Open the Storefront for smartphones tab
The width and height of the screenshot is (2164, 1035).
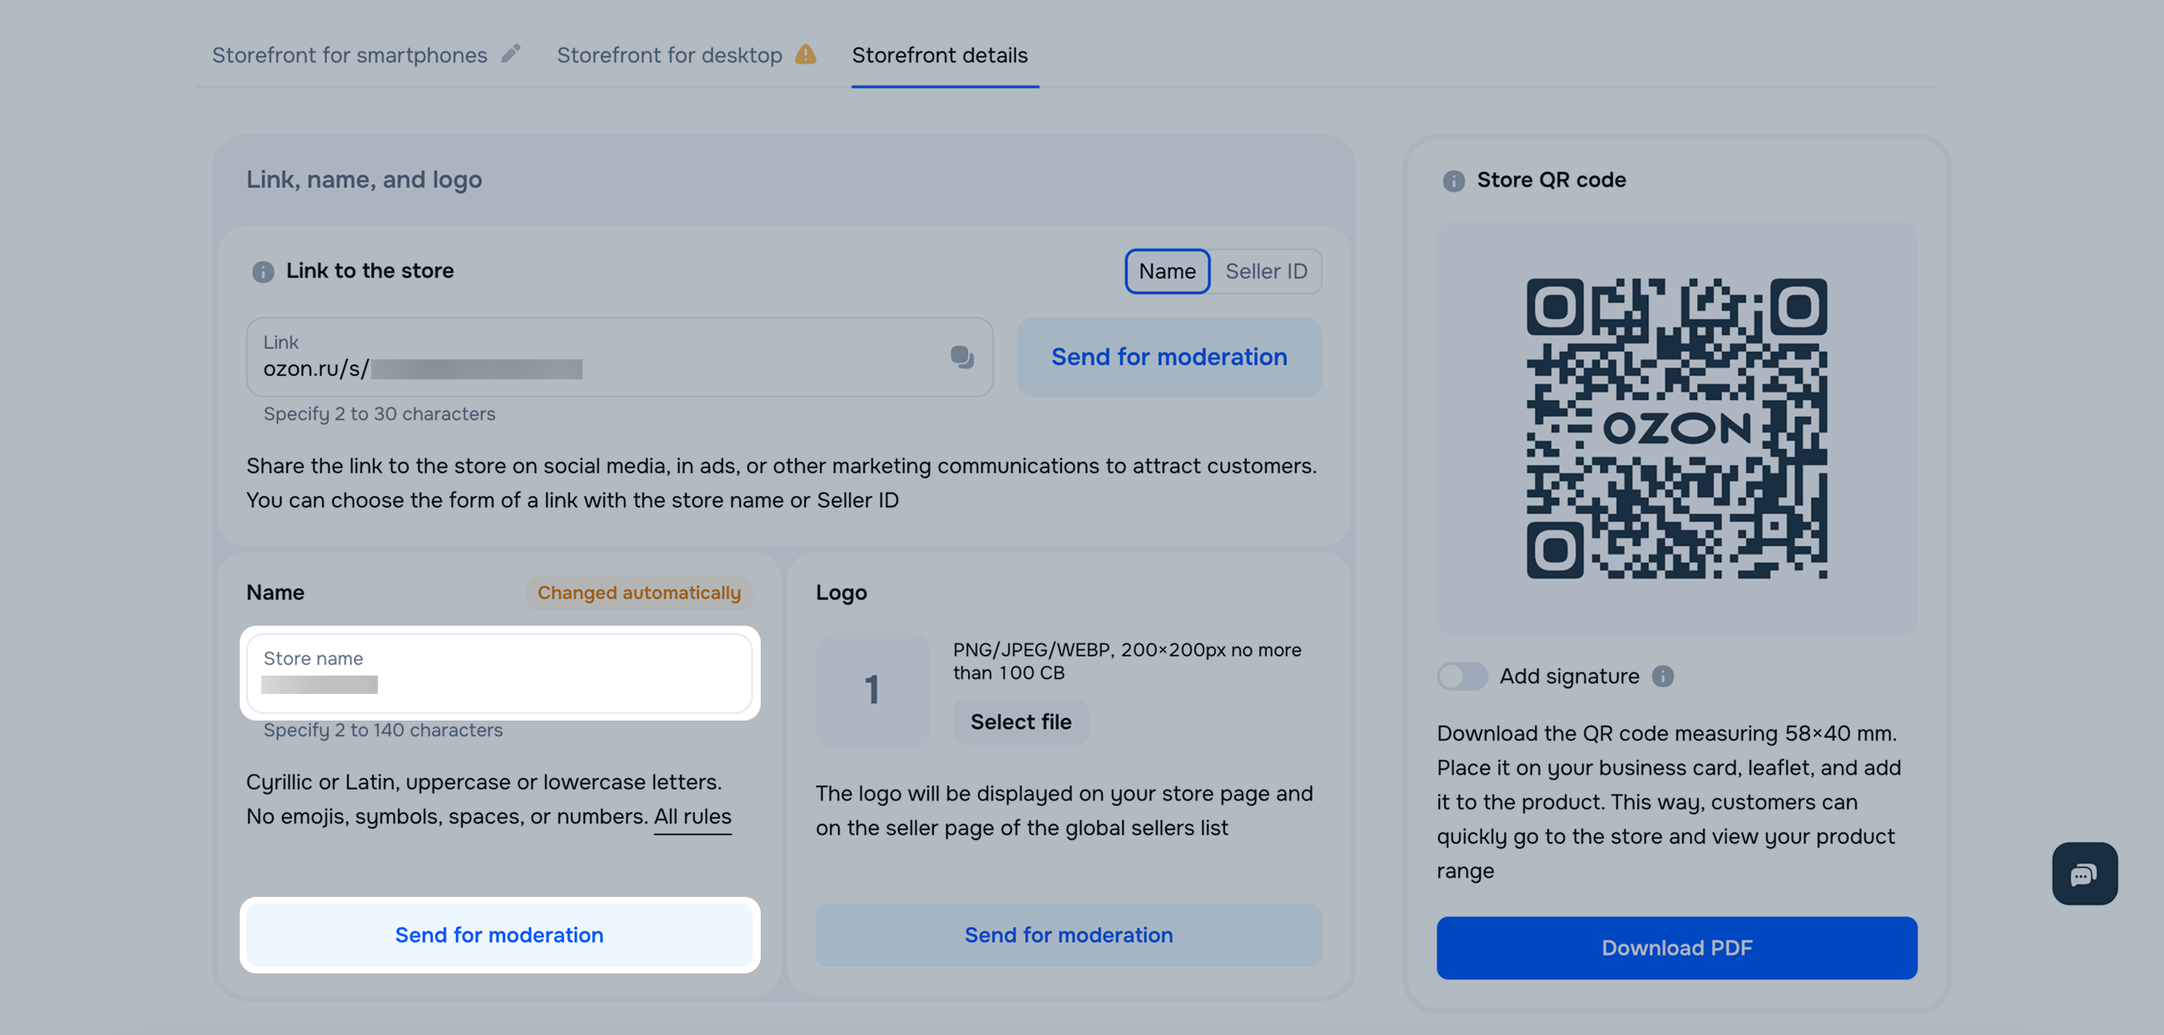coord(350,56)
